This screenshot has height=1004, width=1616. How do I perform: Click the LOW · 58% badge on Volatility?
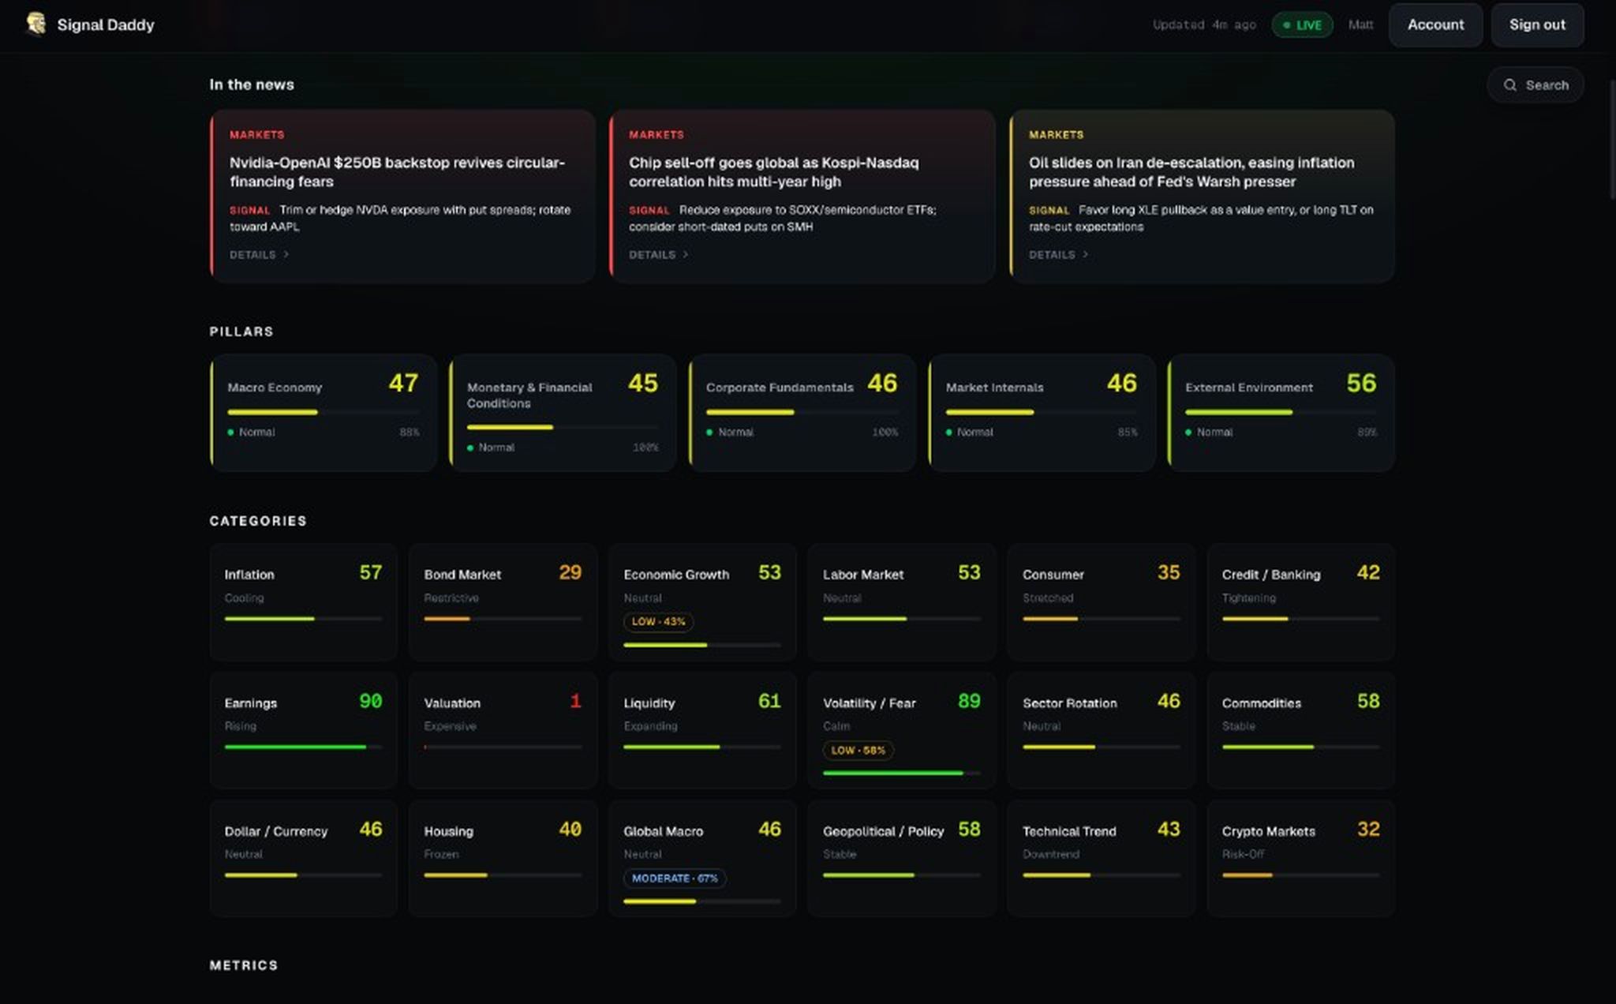[x=858, y=751]
